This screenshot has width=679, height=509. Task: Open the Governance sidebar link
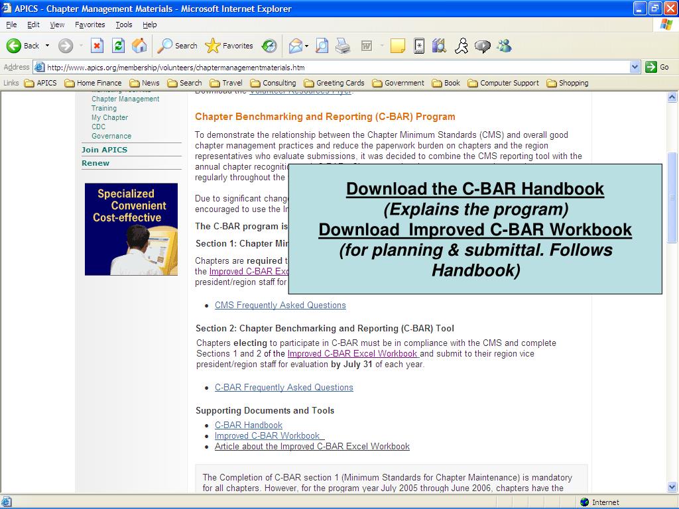pos(111,136)
